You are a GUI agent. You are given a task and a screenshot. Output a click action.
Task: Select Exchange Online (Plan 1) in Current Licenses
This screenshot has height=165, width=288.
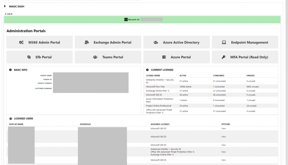click(157, 91)
